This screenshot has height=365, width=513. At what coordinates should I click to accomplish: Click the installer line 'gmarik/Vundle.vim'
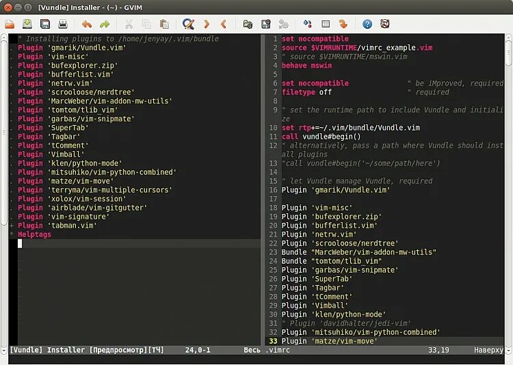[72, 48]
